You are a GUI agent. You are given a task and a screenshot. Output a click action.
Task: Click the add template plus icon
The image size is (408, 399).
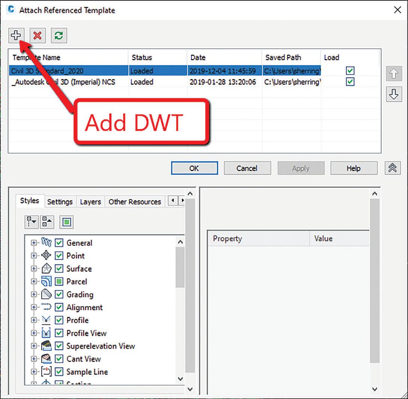(x=16, y=35)
